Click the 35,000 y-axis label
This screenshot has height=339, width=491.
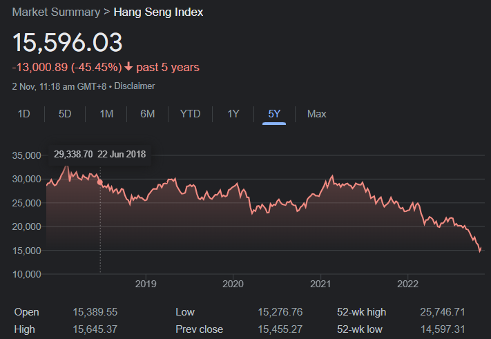pos(27,155)
